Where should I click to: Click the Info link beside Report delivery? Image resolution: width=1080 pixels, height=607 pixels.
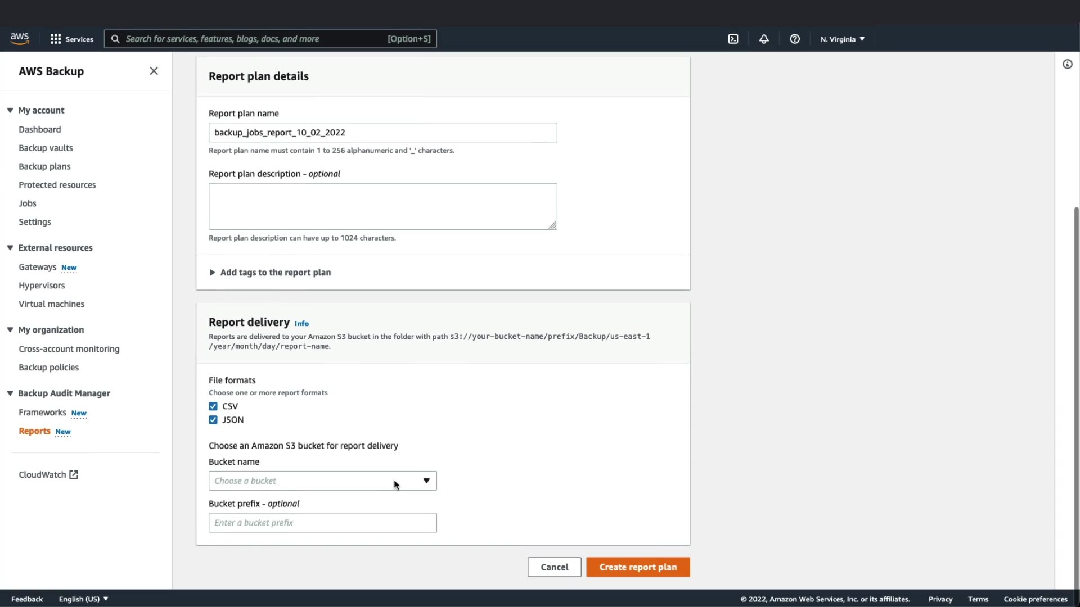(x=301, y=324)
